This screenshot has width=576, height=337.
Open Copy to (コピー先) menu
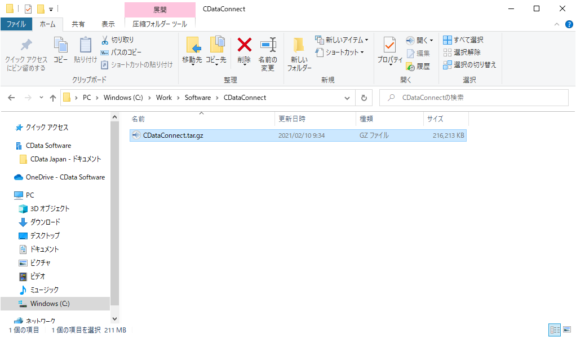tap(216, 51)
